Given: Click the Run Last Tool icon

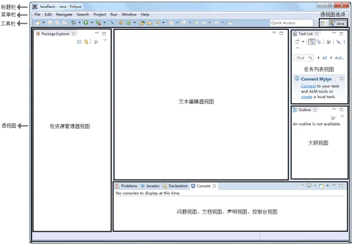Looking at the screenshot, I should tap(98, 23).
